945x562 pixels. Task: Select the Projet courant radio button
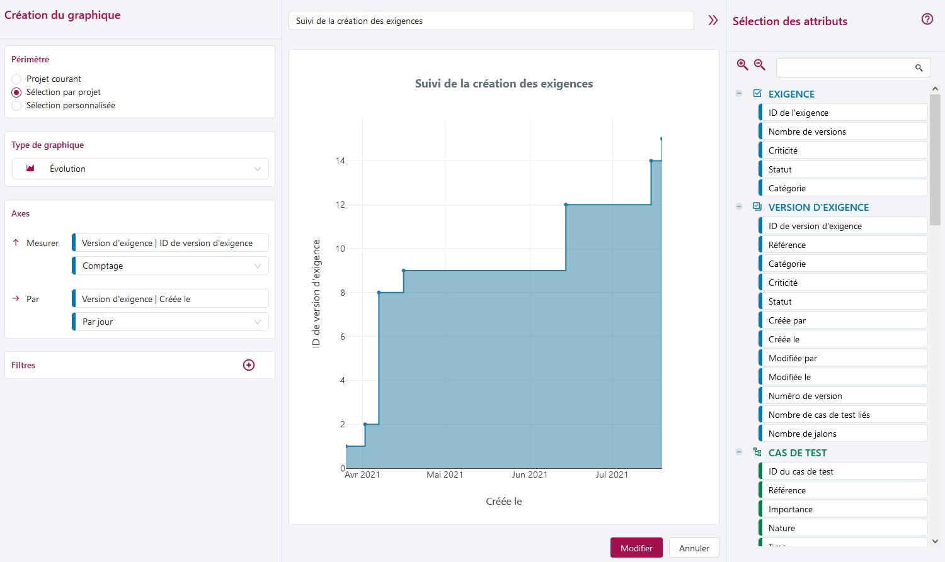coord(17,79)
